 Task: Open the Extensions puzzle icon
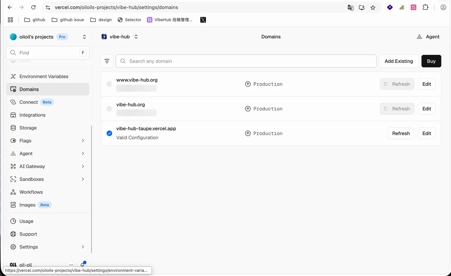click(425, 7)
